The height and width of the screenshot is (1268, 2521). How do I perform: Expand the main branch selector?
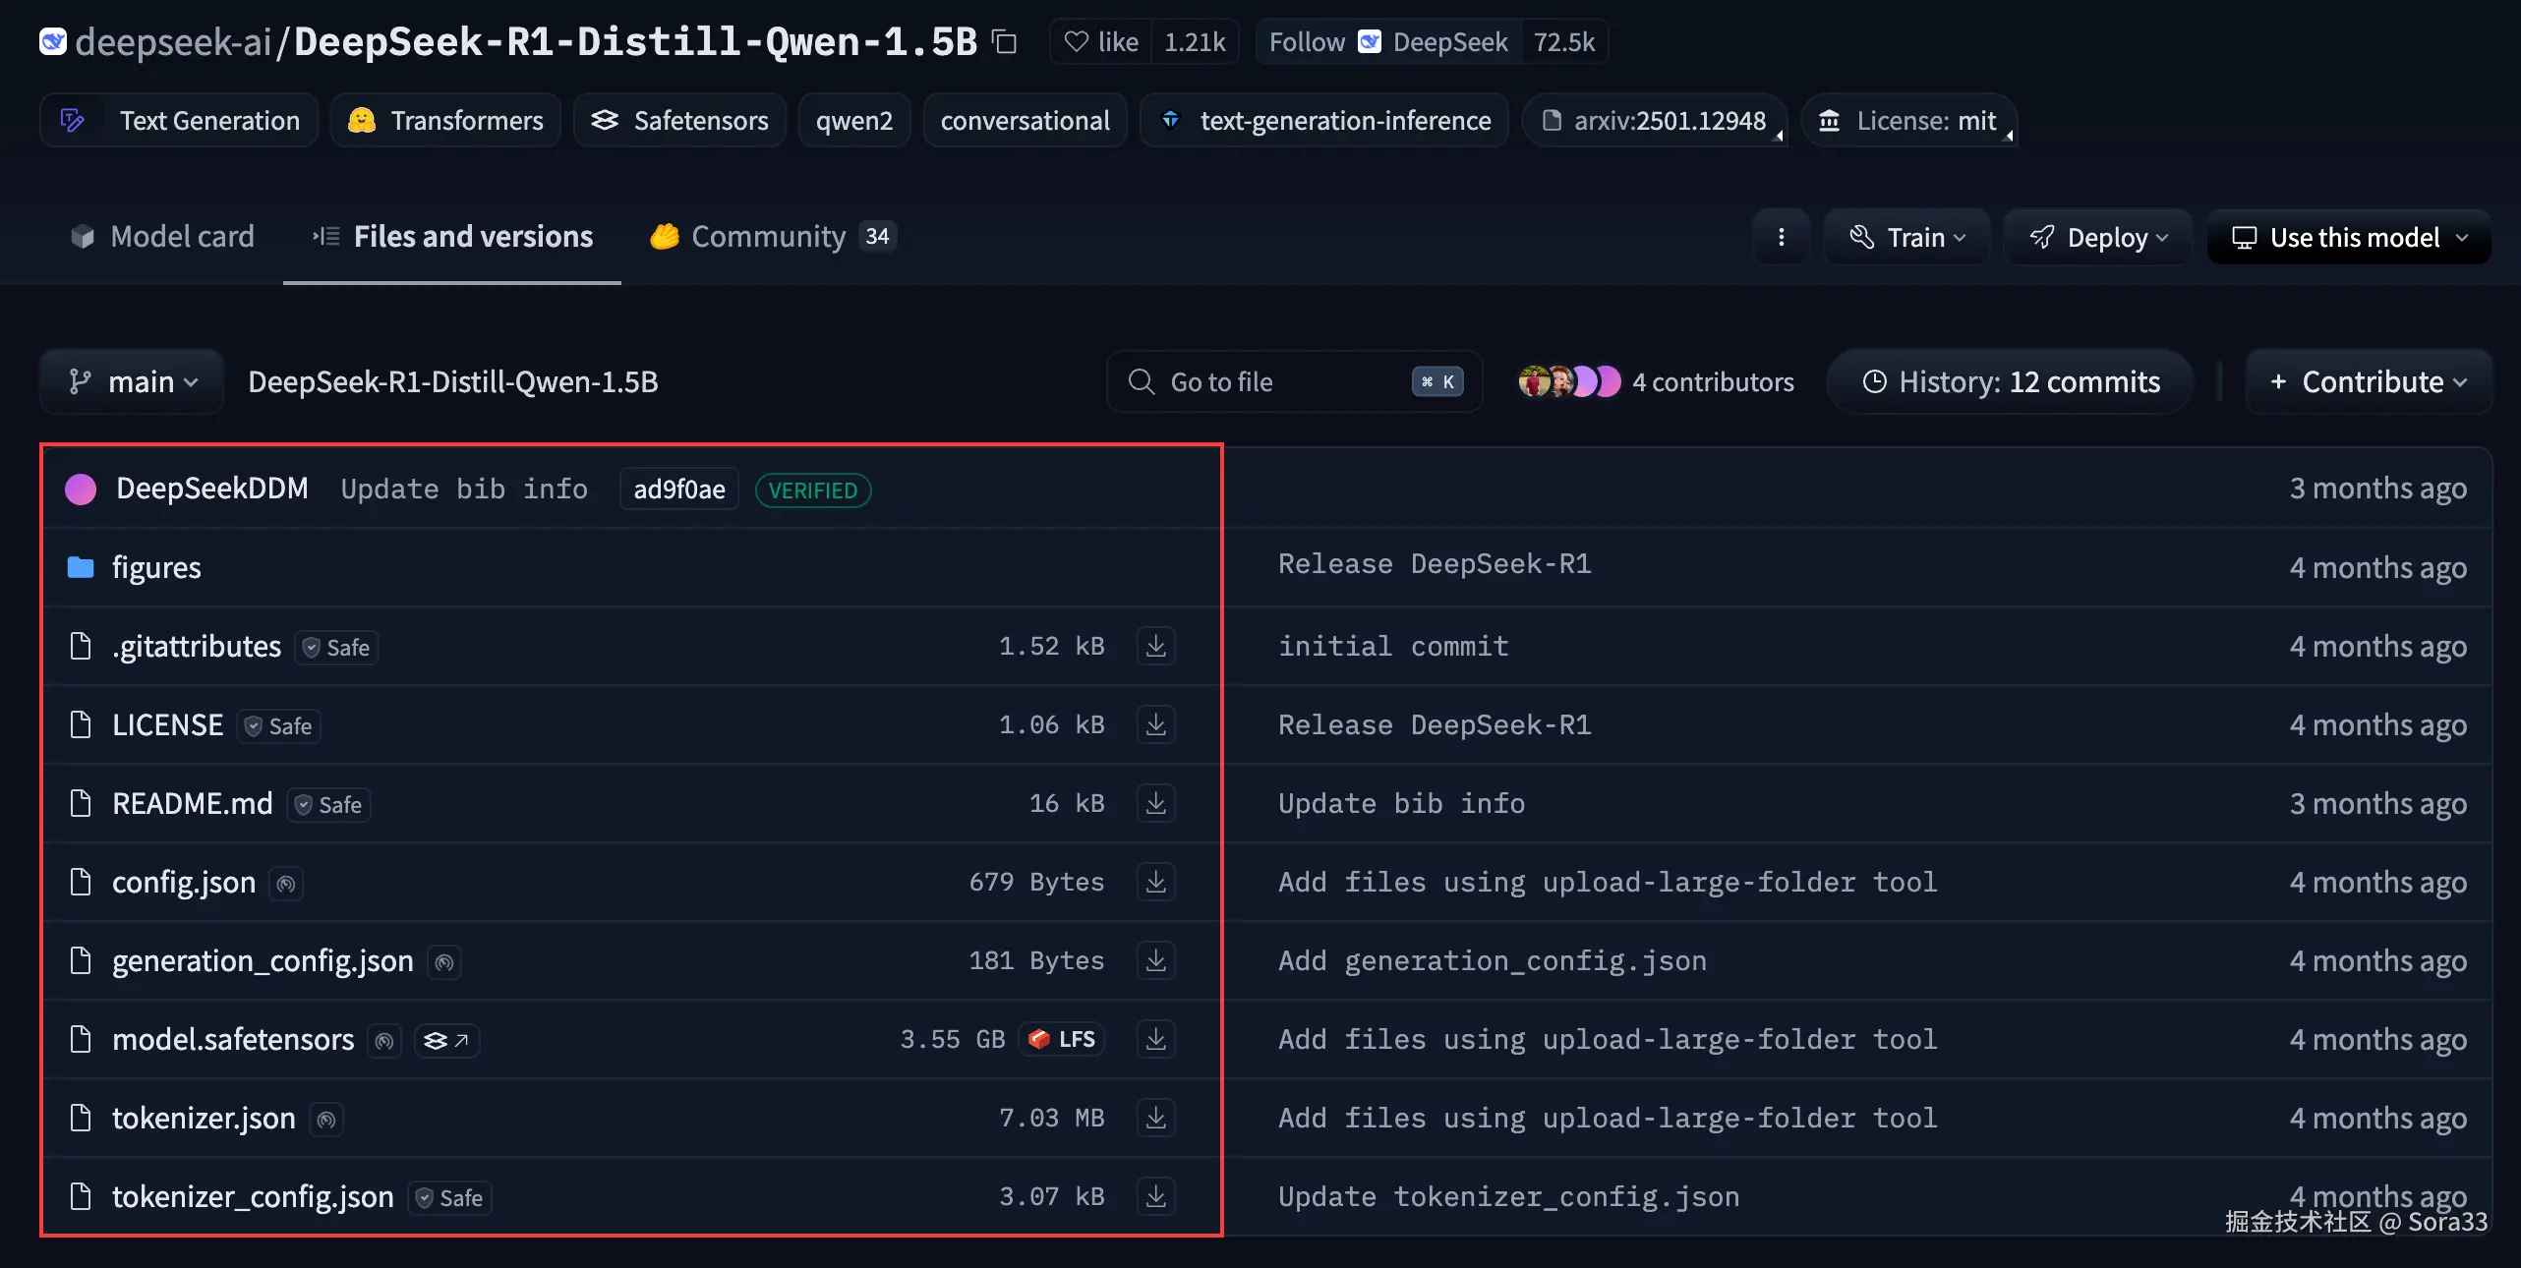132,381
